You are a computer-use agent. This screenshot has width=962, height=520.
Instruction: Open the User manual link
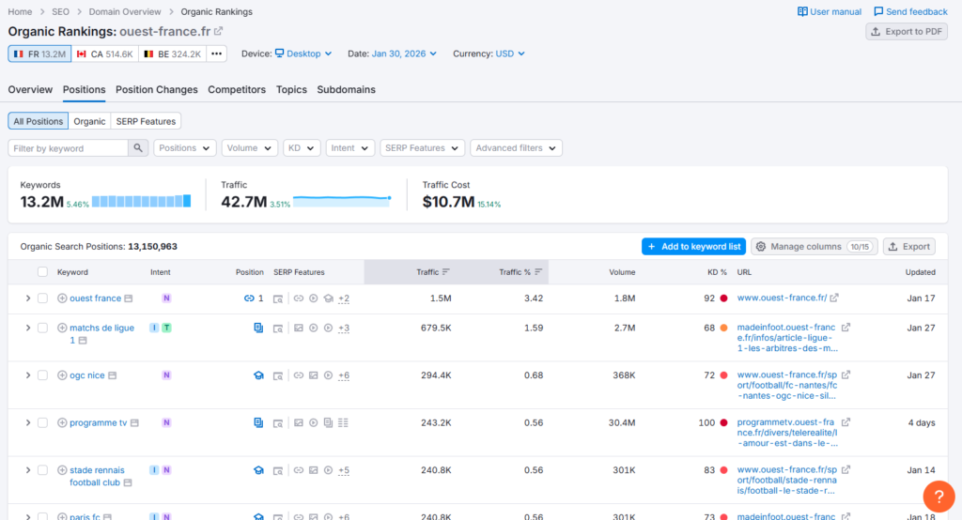coord(830,11)
